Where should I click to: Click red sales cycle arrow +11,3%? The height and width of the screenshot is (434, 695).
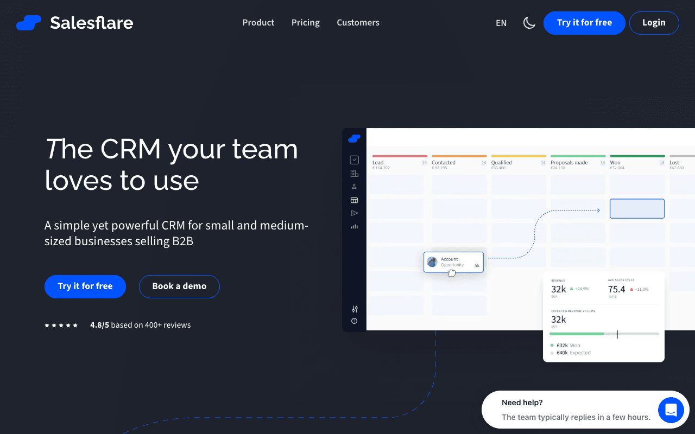tap(632, 289)
